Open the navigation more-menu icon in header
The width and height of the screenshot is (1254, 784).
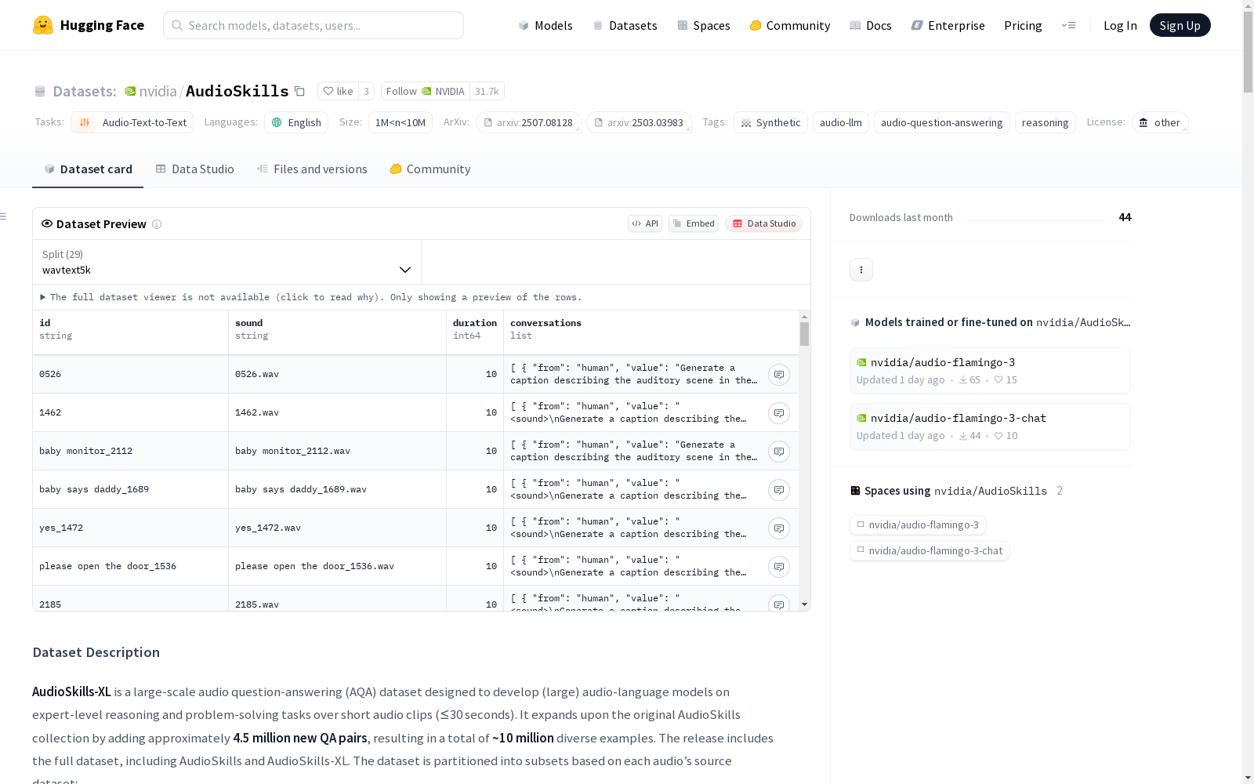[x=1068, y=25]
